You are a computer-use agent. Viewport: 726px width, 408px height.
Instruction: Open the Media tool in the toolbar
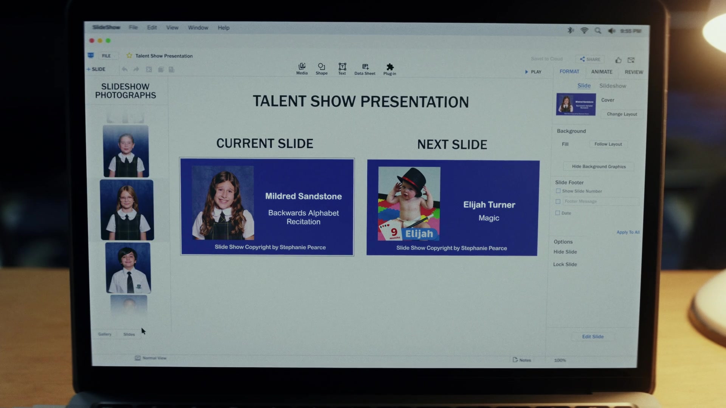coord(302,69)
